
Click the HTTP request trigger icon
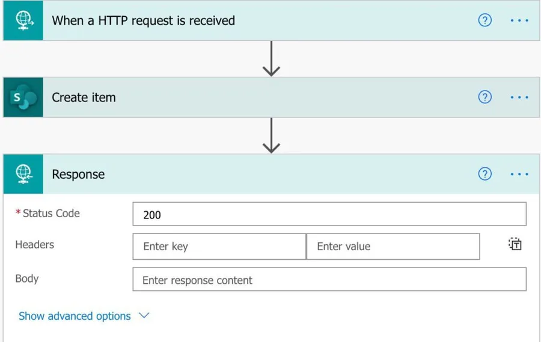click(x=23, y=20)
